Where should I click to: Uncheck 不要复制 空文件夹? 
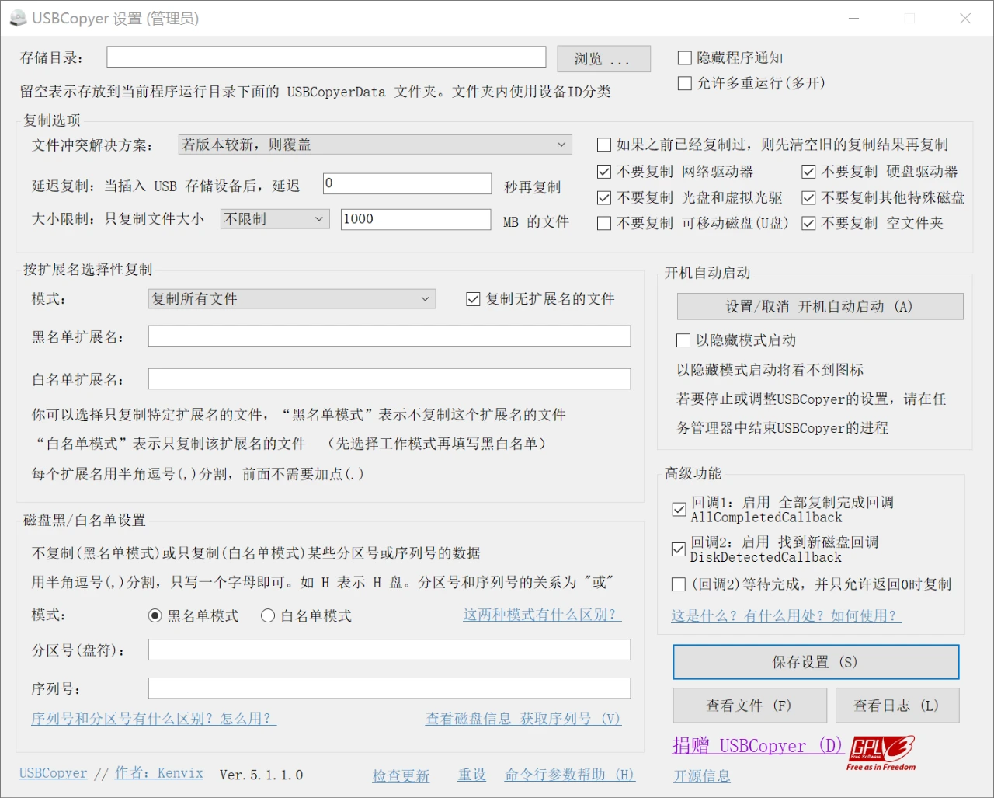tap(808, 223)
